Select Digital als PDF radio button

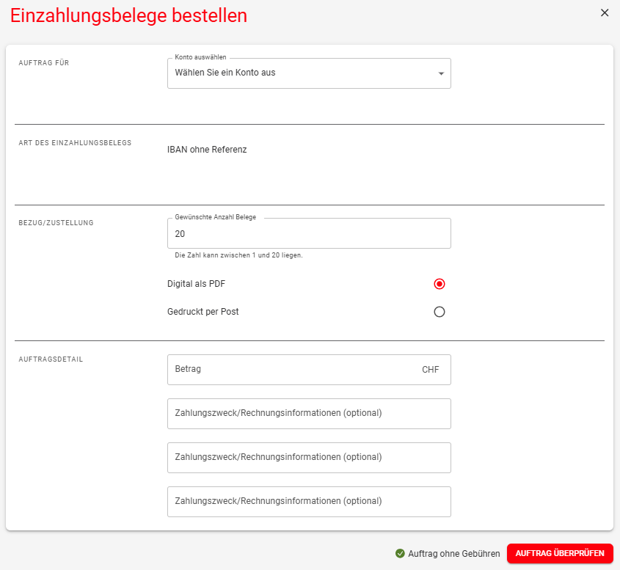tap(439, 284)
